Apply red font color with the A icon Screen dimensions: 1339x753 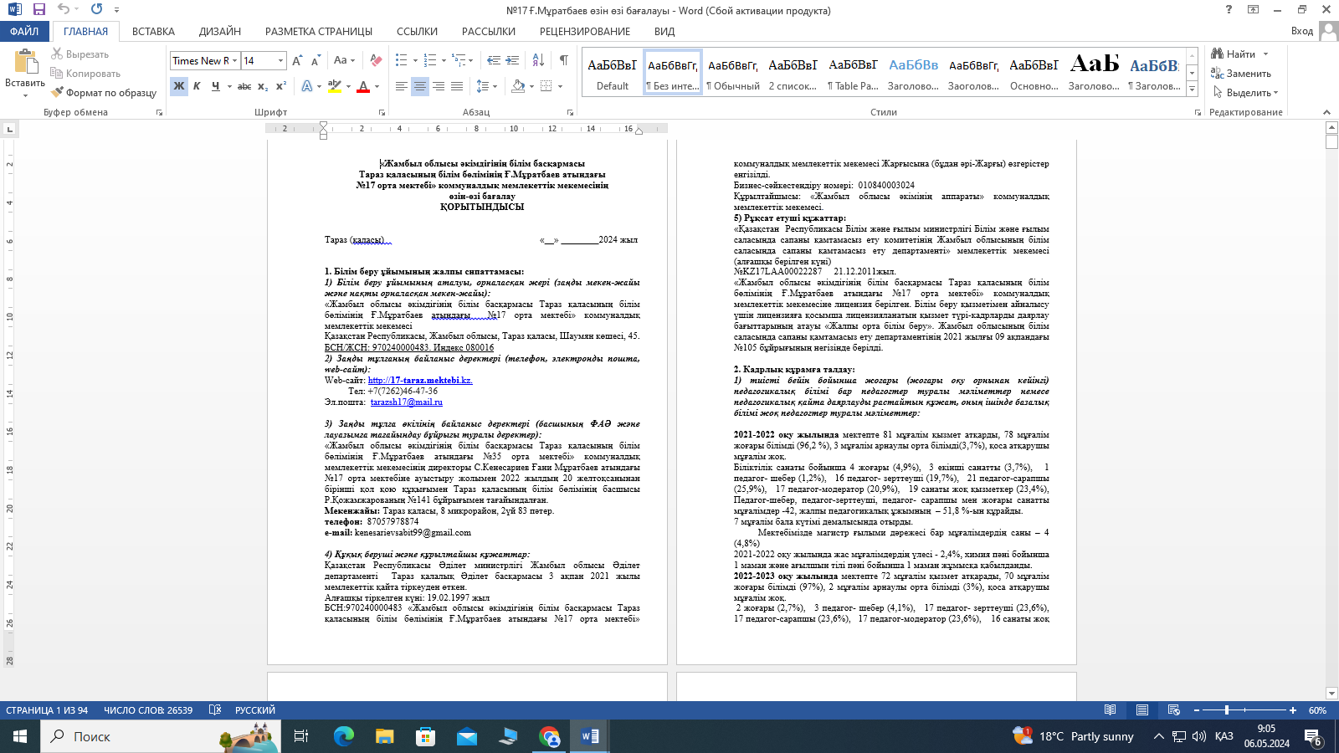363,86
